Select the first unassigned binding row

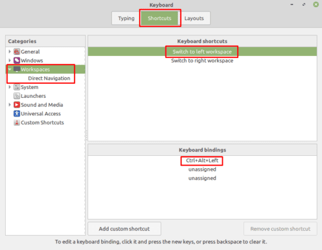pyautogui.click(x=202, y=169)
